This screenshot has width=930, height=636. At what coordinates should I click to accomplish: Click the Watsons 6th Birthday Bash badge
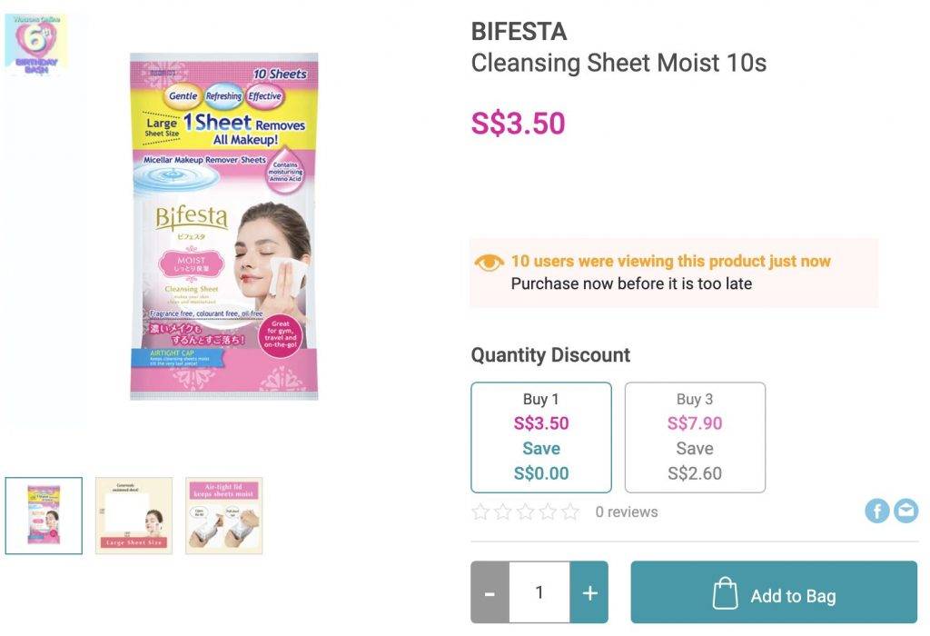click(x=35, y=44)
